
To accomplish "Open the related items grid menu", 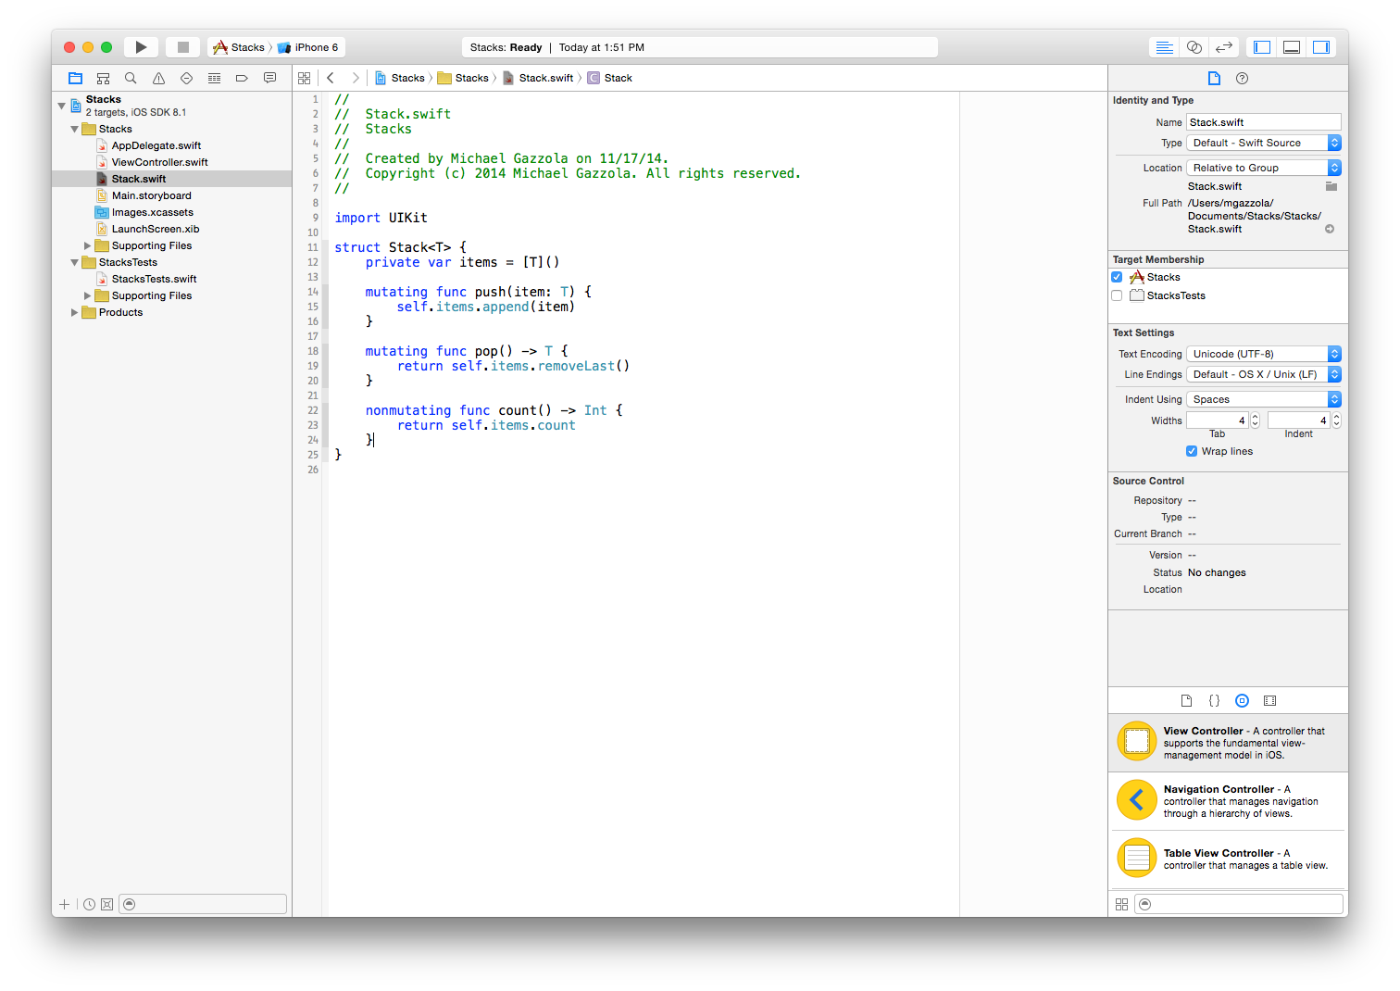I will 305,78.
